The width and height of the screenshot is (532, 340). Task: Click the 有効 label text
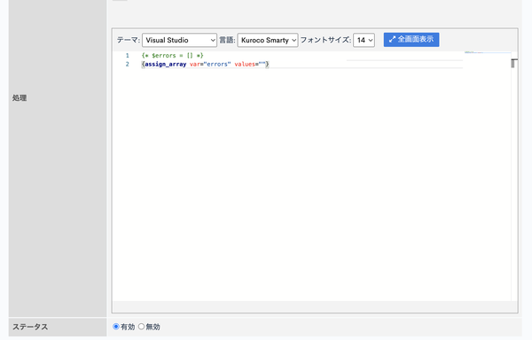(x=128, y=327)
